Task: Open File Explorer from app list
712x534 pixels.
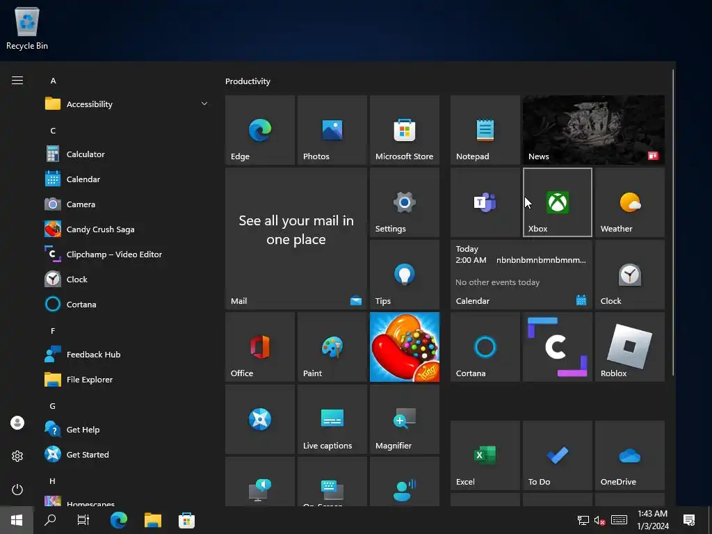Action: click(127, 379)
